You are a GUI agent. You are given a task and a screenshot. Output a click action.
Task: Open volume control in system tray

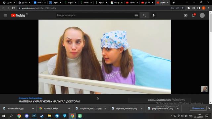coord(186,116)
